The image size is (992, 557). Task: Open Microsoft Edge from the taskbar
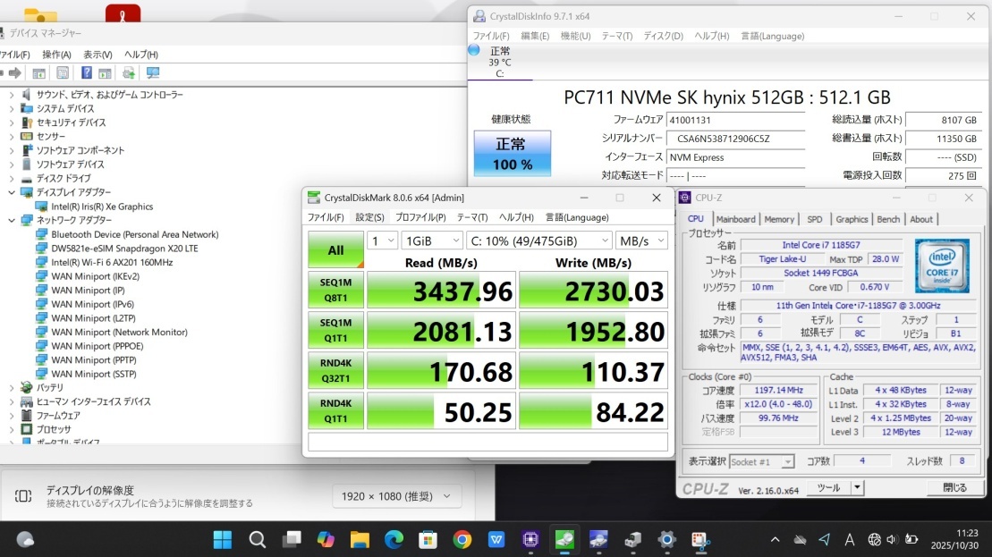click(x=394, y=539)
